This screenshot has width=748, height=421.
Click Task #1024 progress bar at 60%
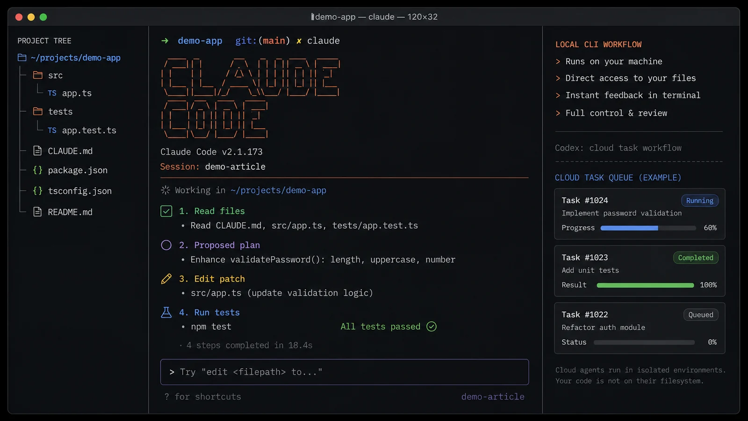[x=648, y=228]
